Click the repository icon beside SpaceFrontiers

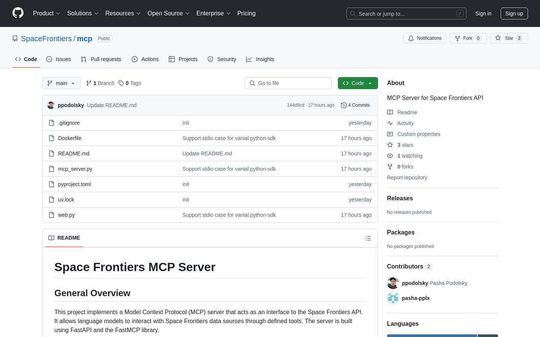click(x=15, y=39)
